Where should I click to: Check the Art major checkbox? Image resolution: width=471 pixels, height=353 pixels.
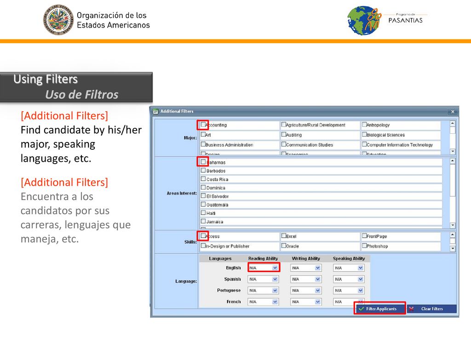pos(203,134)
